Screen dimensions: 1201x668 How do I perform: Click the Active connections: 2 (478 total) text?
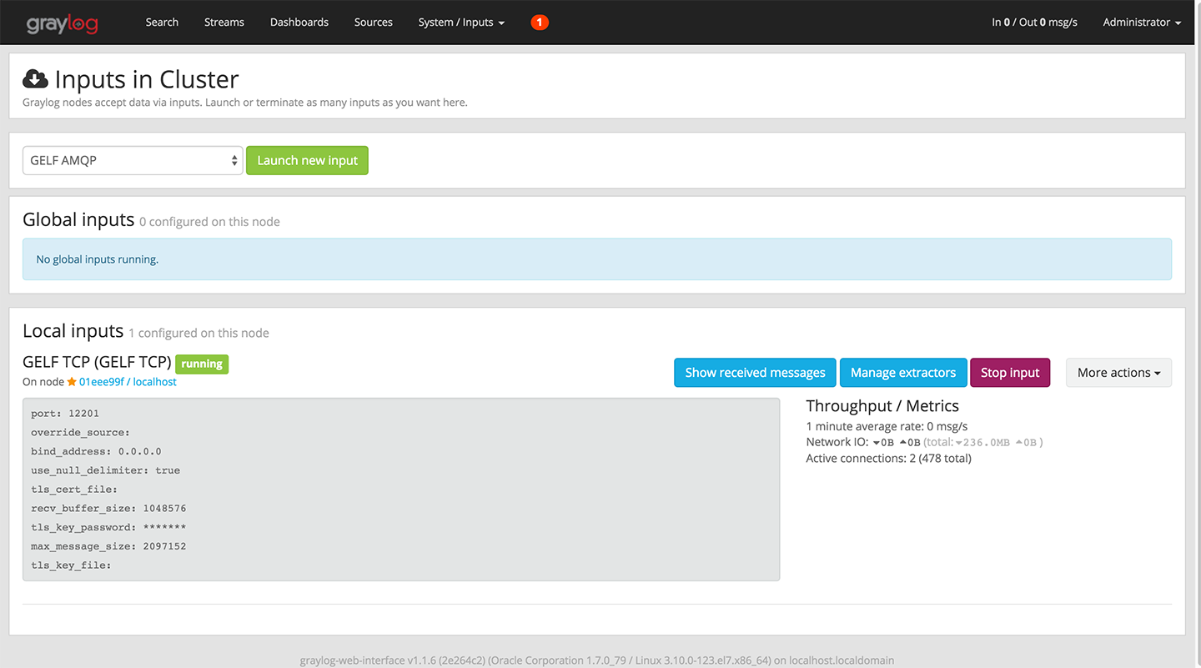coord(888,459)
